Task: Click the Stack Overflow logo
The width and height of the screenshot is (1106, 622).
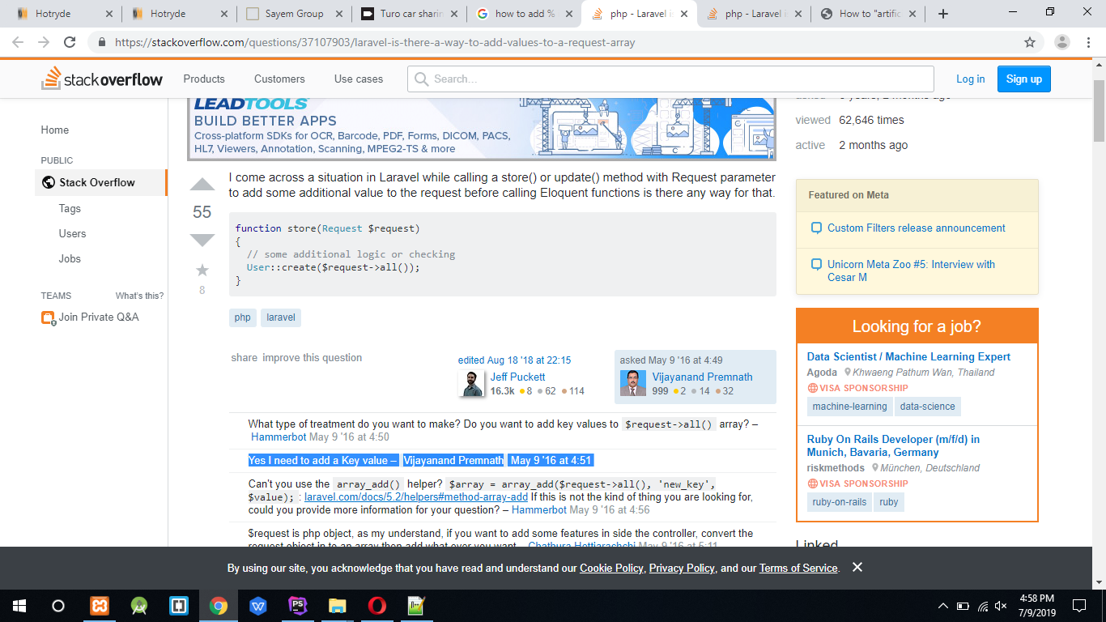Action: [102, 79]
